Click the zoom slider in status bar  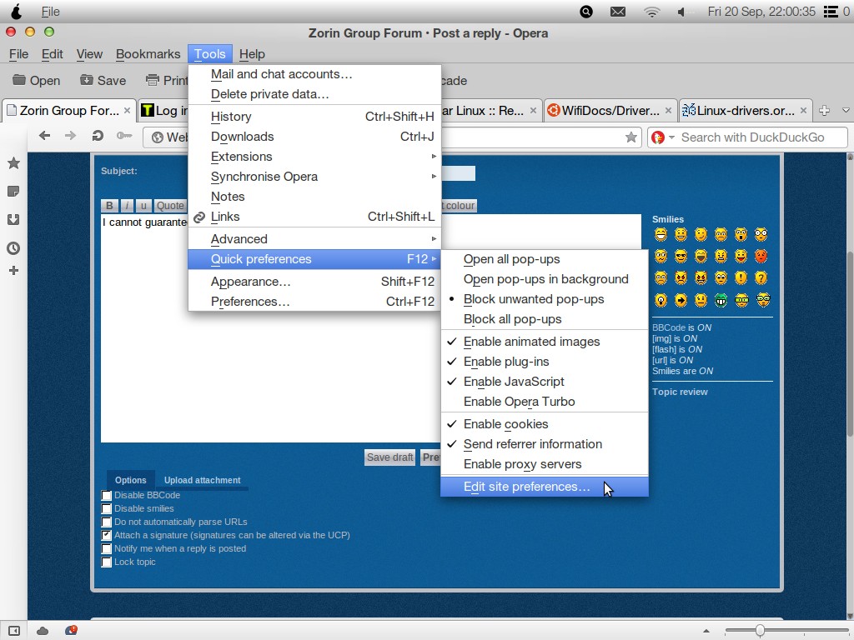coord(760,631)
